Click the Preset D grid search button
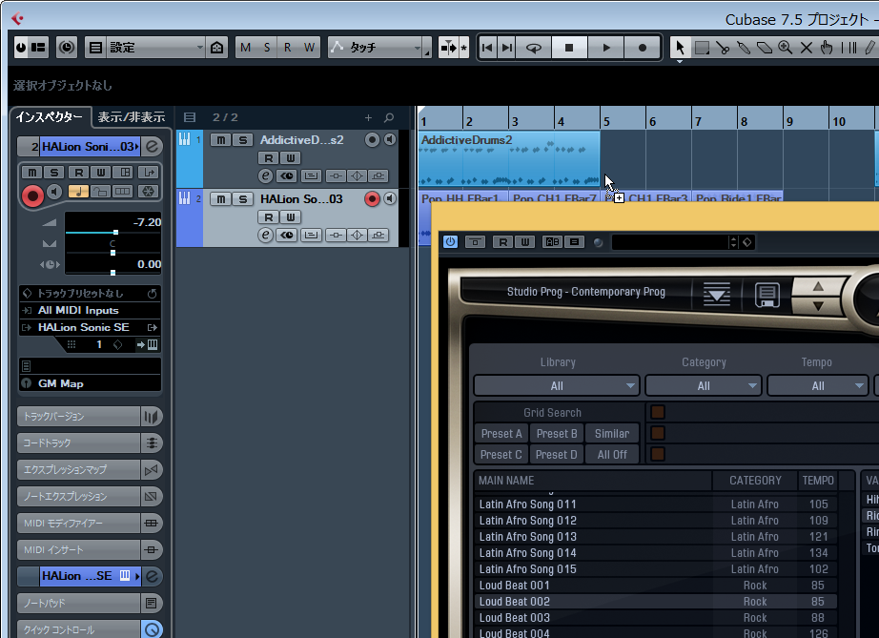Image resolution: width=879 pixels, height=638 pixels. [557, 455]
